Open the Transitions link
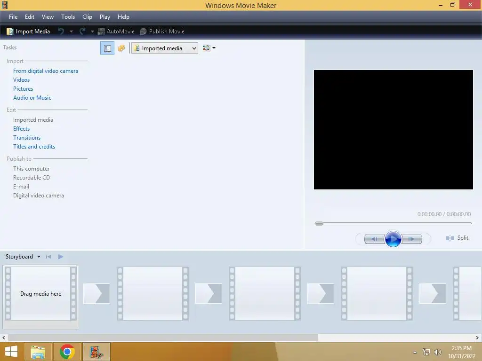The width and height of the screenshot is (482, 361). pos(27,138)
